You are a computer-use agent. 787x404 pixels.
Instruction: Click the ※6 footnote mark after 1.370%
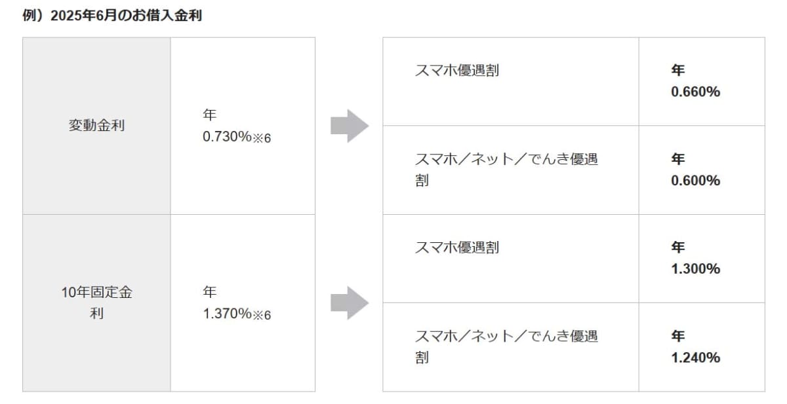coord(262,315)
